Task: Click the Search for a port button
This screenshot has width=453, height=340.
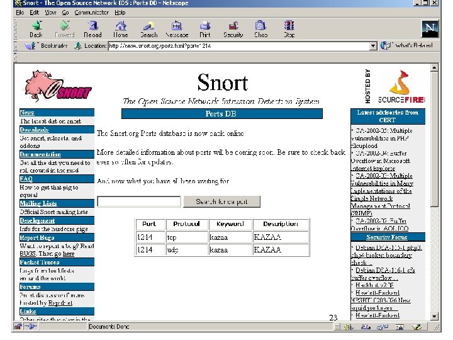Action: (x=221, y=202)
